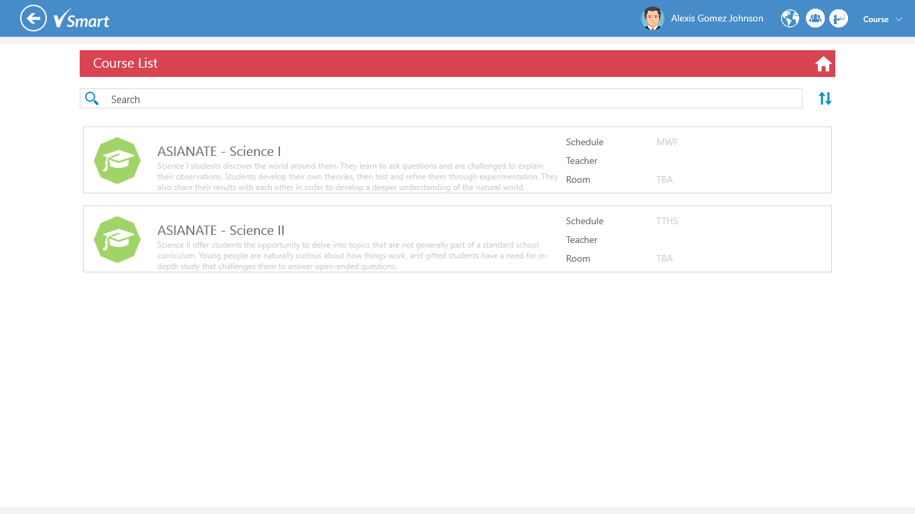Click Science I graduation cap icon
The height and width of the screenshot is (514, 915).
click(117, 161)
